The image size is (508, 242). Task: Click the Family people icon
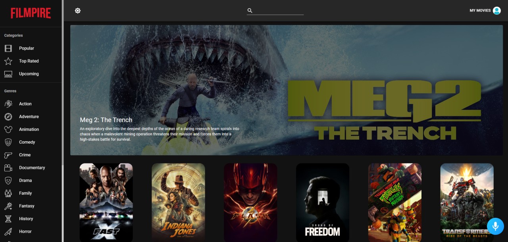8,193
